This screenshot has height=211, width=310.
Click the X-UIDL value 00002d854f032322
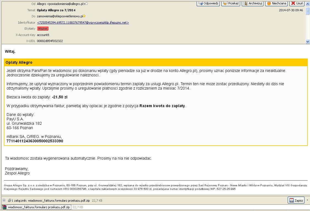tap(50, 41)
